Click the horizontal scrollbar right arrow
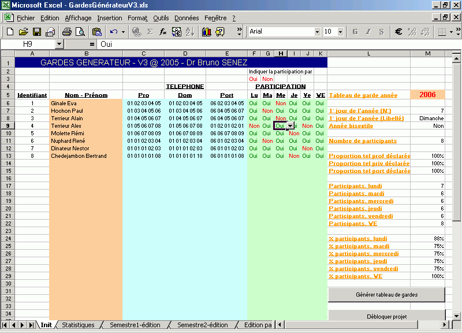 click(445, 325)
